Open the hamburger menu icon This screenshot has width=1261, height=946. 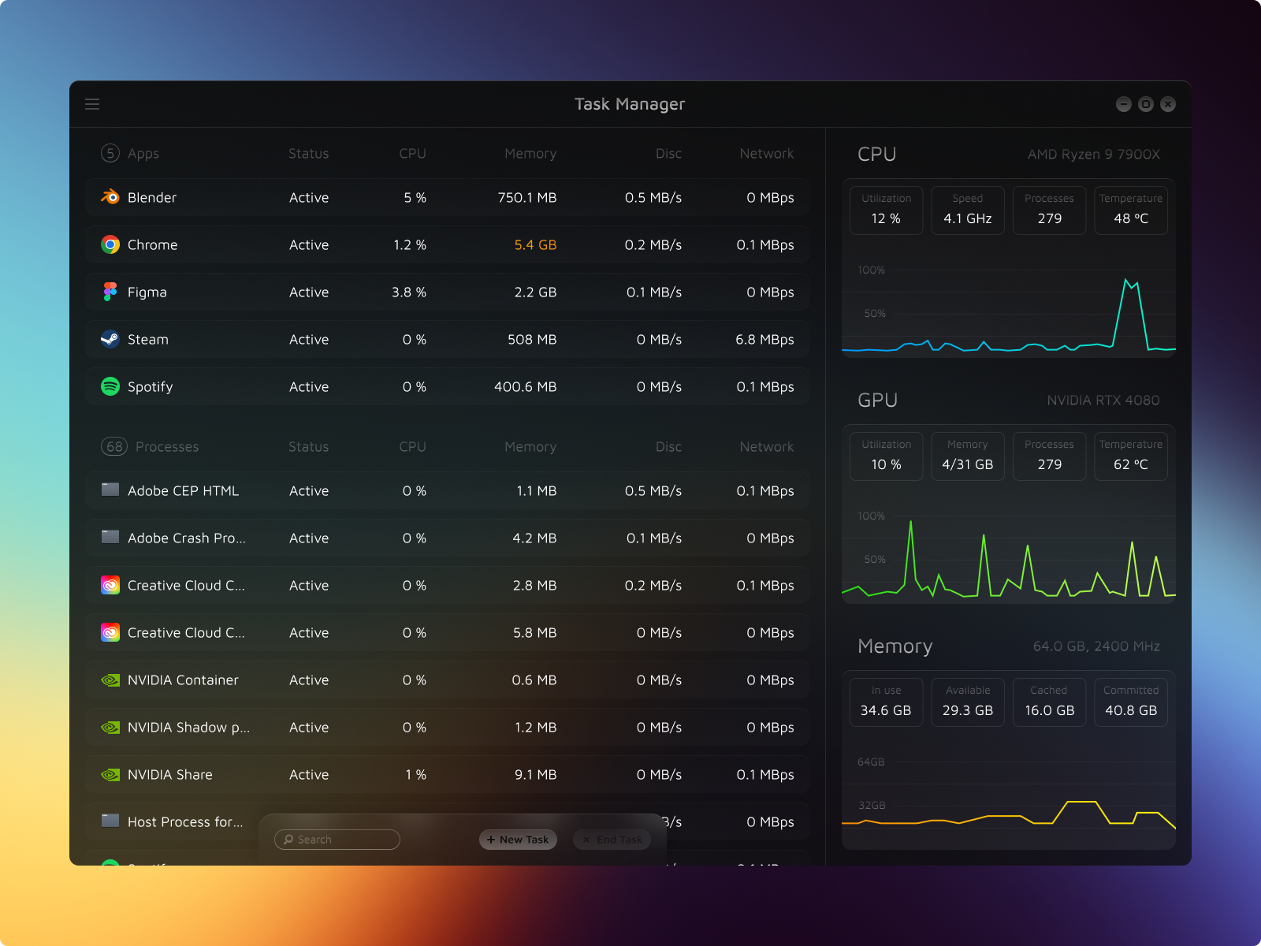coord(92,104)
